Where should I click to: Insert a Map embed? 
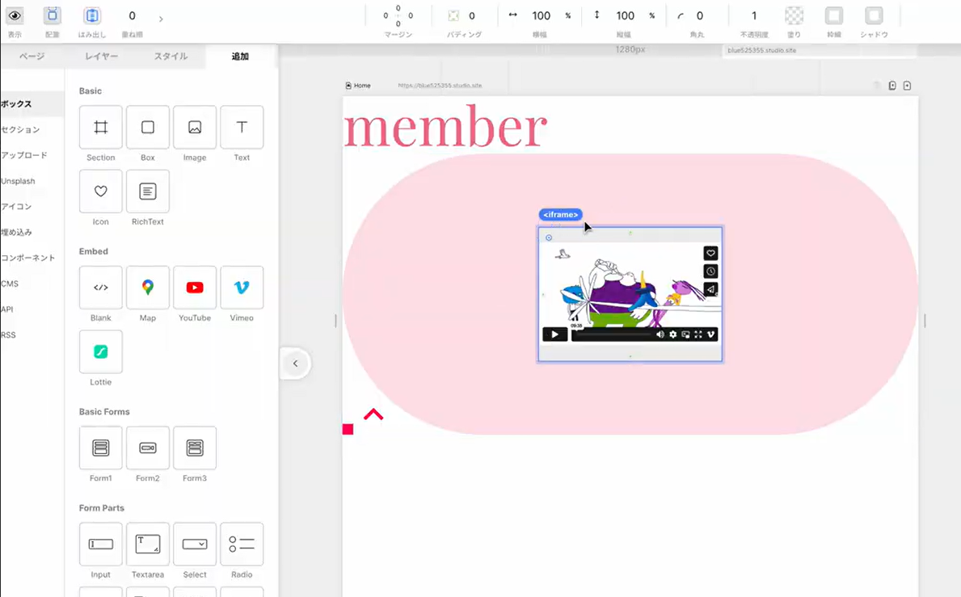[148, 287]
